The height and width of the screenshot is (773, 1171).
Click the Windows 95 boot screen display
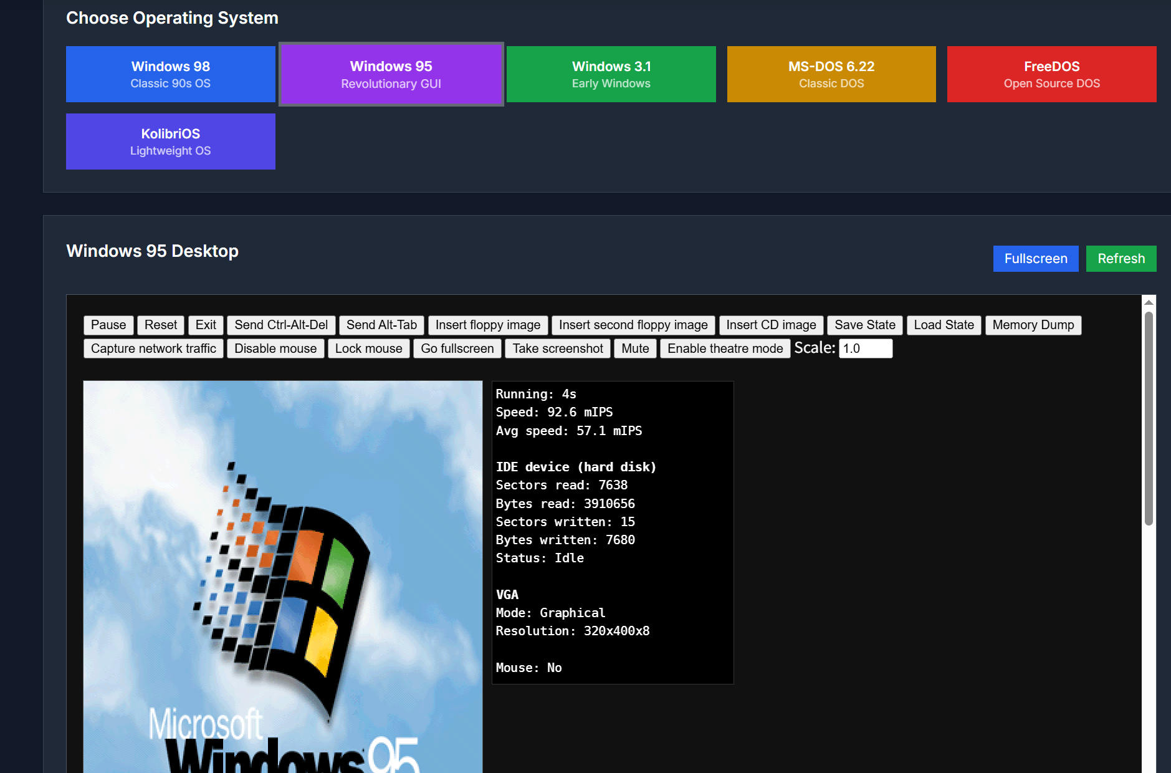pos(283,577)
